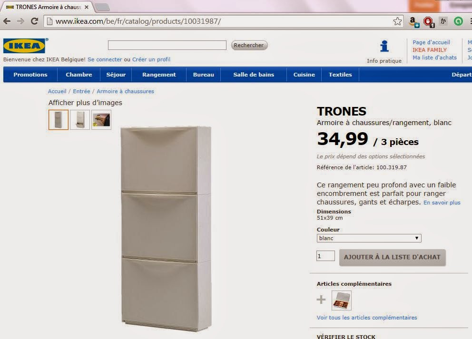The height and width of the screenshot is (339, 472).
Task: Open the Salle de bains menu
Action: [254, 75]
